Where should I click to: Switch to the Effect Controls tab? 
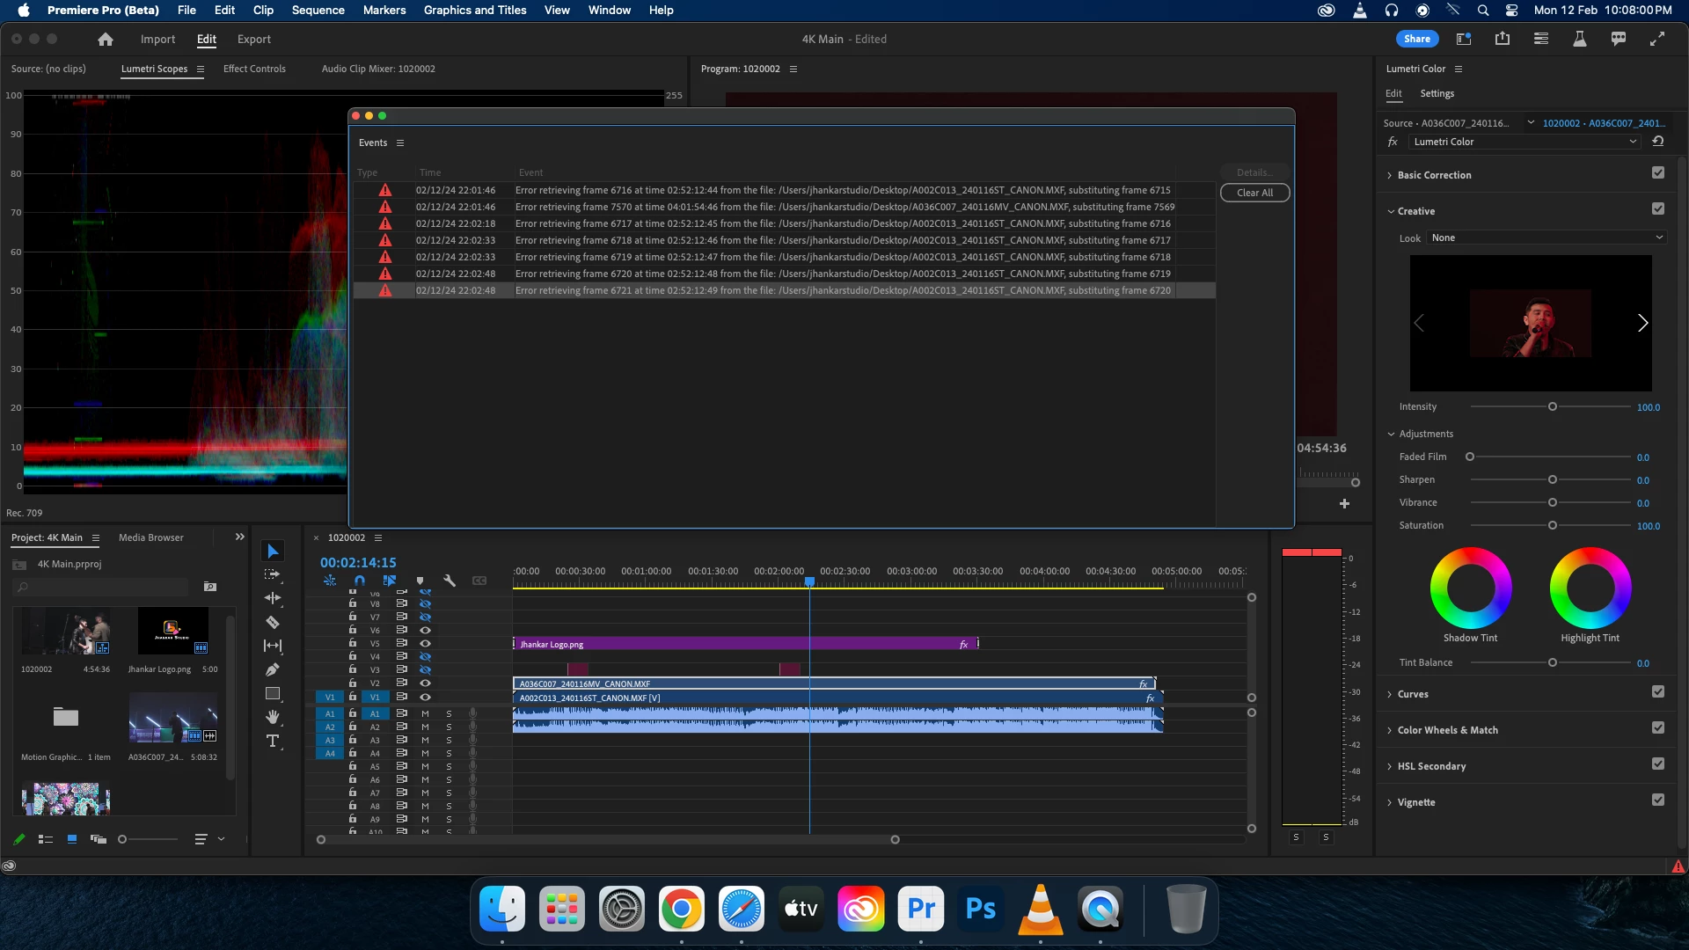254,69
